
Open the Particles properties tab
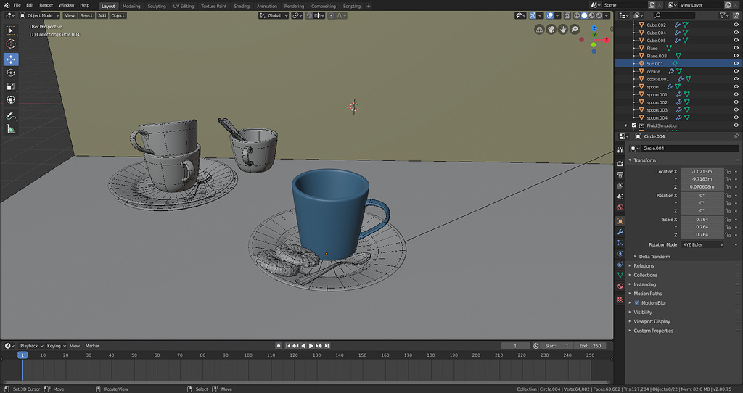[620, 243]
